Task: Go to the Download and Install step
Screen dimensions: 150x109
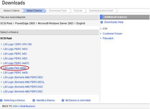Action: pos(101,11)
